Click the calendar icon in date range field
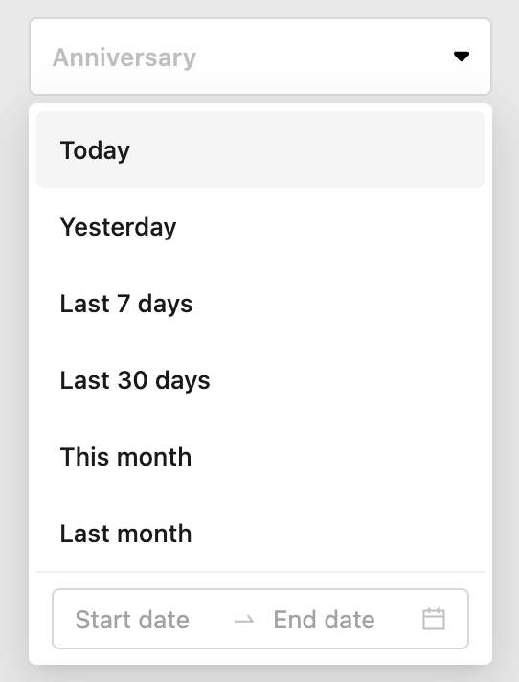 pos(434,619)
